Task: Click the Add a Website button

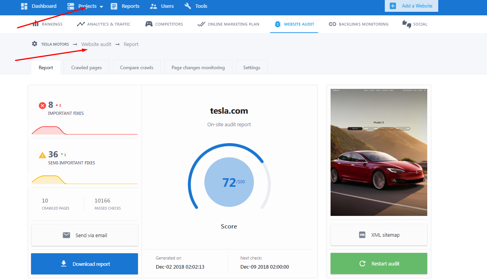Action: click(x=411, y=6)
